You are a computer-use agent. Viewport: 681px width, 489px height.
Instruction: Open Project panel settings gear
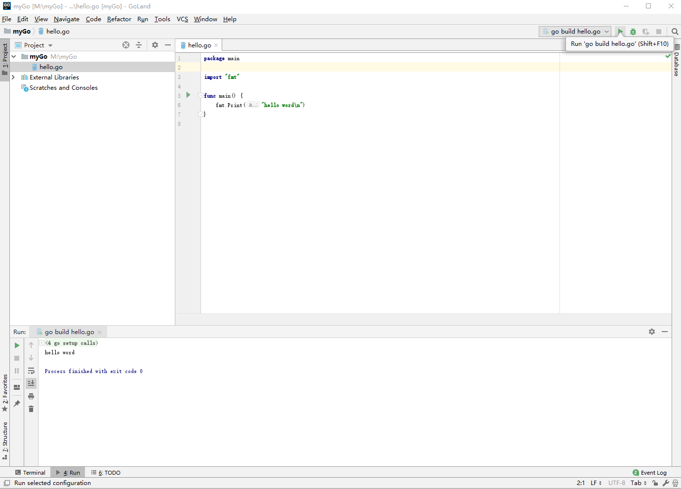point(155,45)
